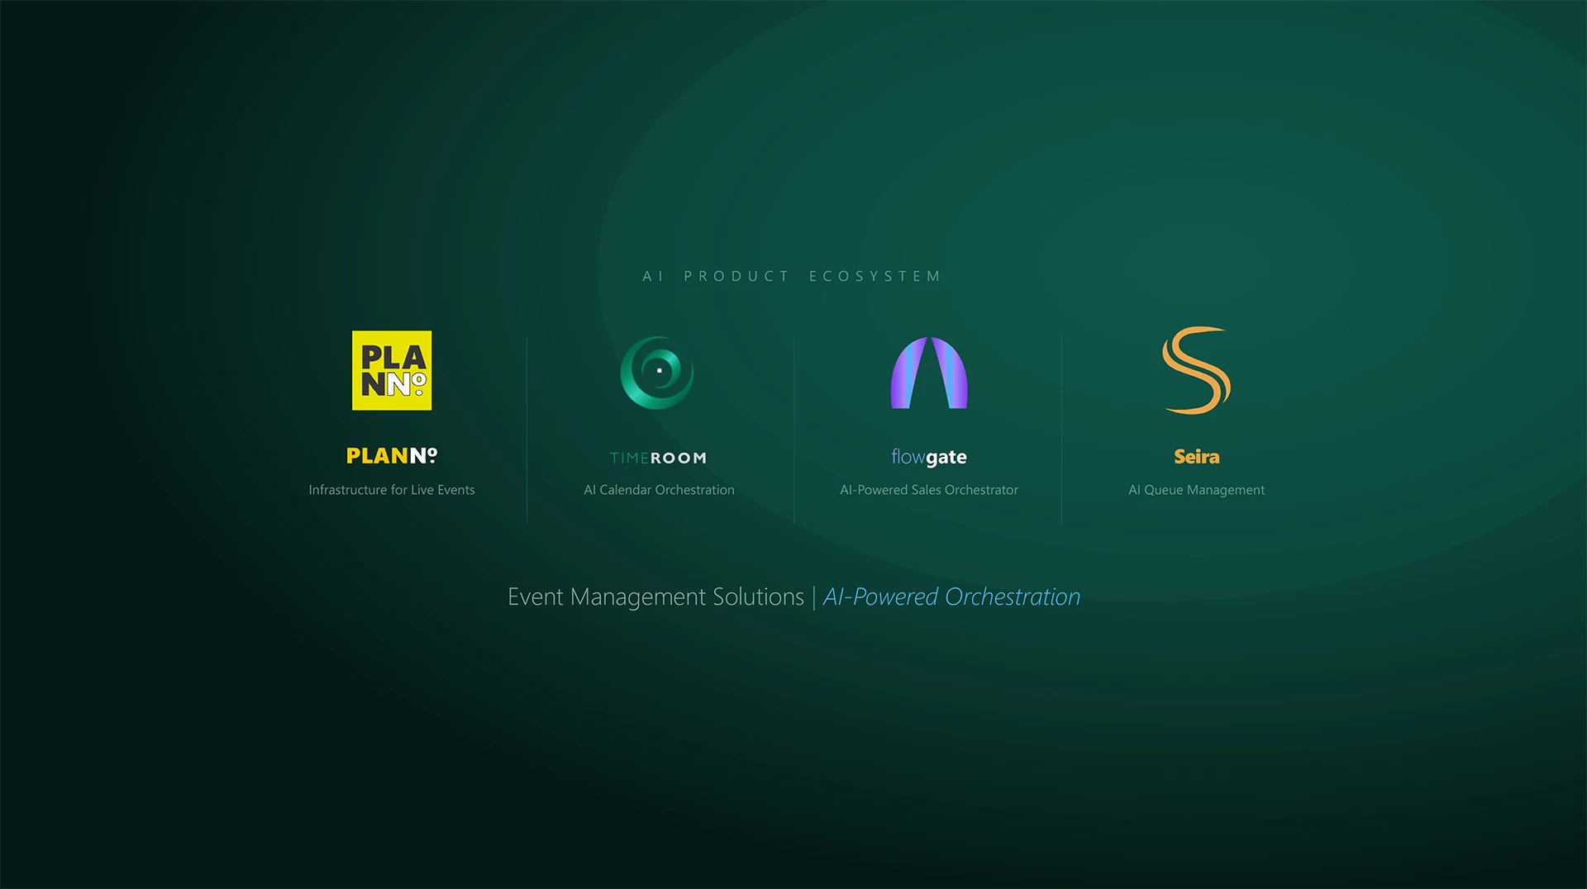Select the green Timeroom spiral logo
The height and width of the screenshot is (889, 1587).
click(x=658, y=372)
